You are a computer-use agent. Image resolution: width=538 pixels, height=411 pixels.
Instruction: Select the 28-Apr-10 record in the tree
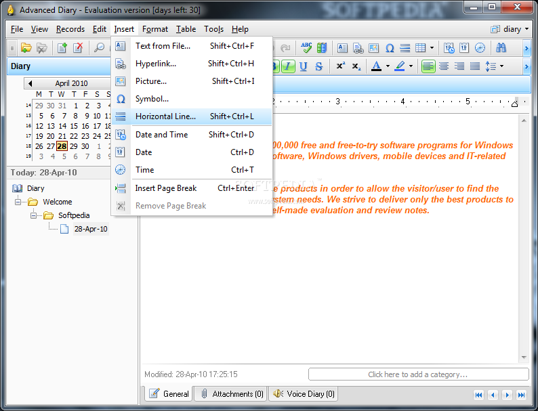(91, 229)
